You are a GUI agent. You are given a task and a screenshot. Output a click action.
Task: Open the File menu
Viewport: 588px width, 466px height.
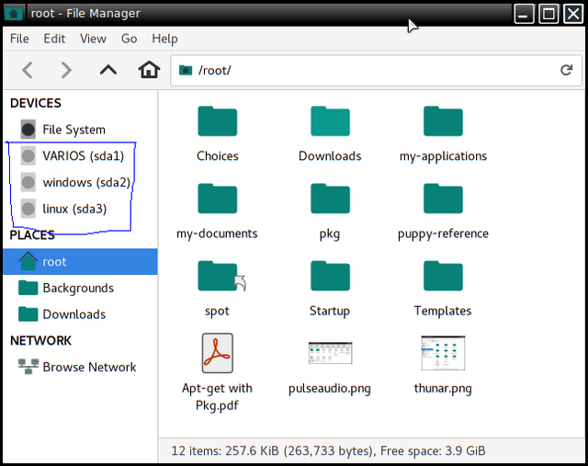click(x=19, y=39)
